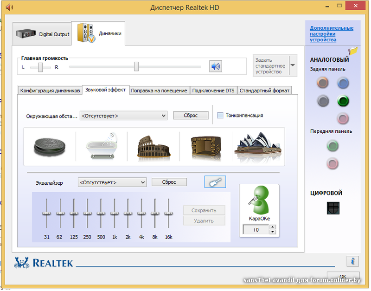Open the yellow folder connector settings icon
This screenshot has height=291, width=371.
click(353, 51)
